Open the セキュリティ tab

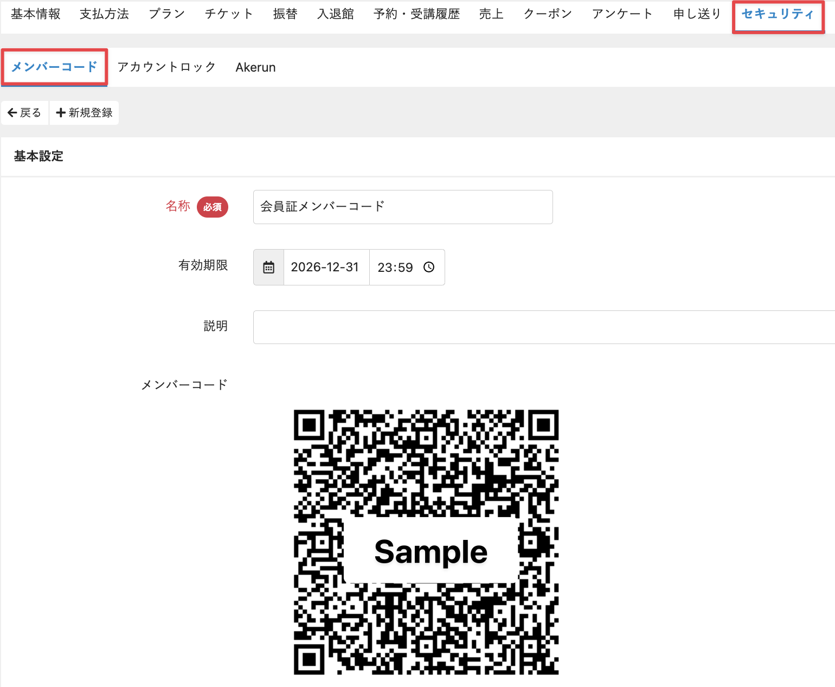pyautogui.click(x=778, y=14)
